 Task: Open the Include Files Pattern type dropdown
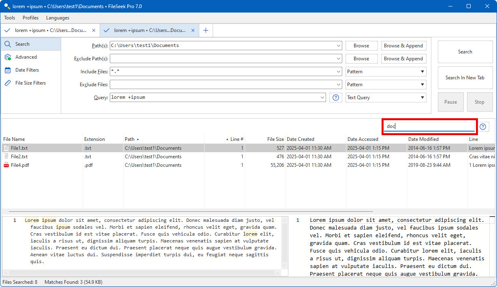[x=386, y=72]
